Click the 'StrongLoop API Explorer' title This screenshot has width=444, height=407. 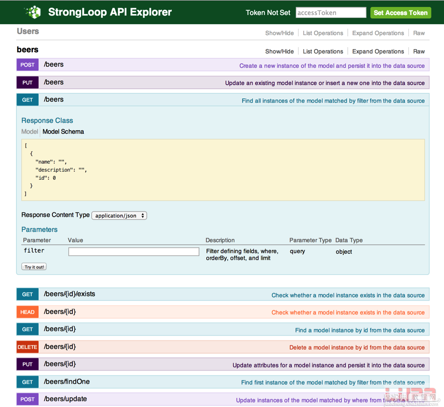point(110,12)
